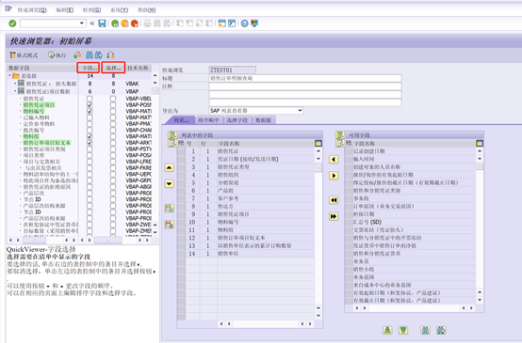The height and width of the screenshot is (343, 522).
Task: Switch to the 排序顺序 tab
Action: coord(209,120)
